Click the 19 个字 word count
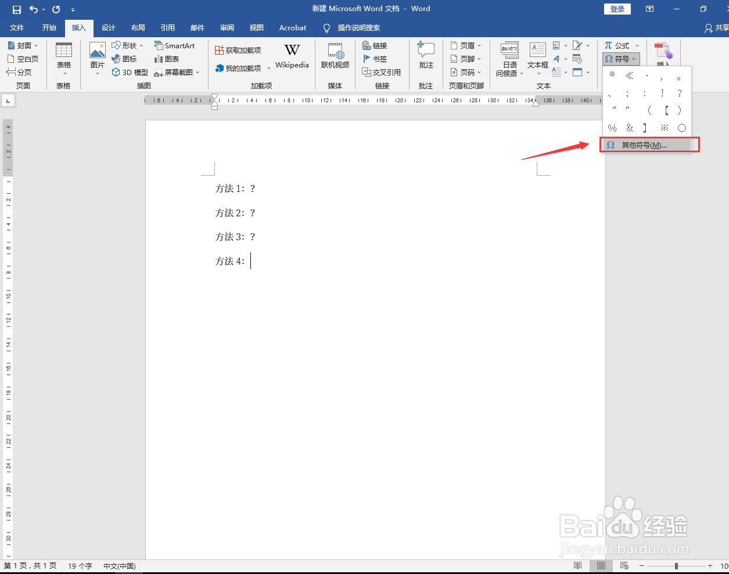729x574 pixels. [x=80, y=566]
